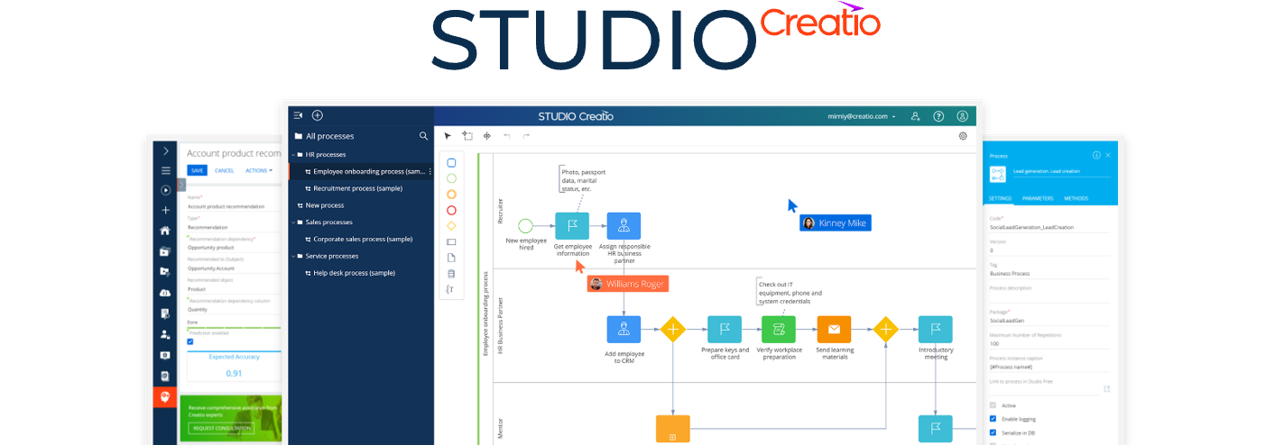This screenshot has width=1266, height=445.
Task: Select the Verify workplace preparation green node
Action: (x=779, y=329)
